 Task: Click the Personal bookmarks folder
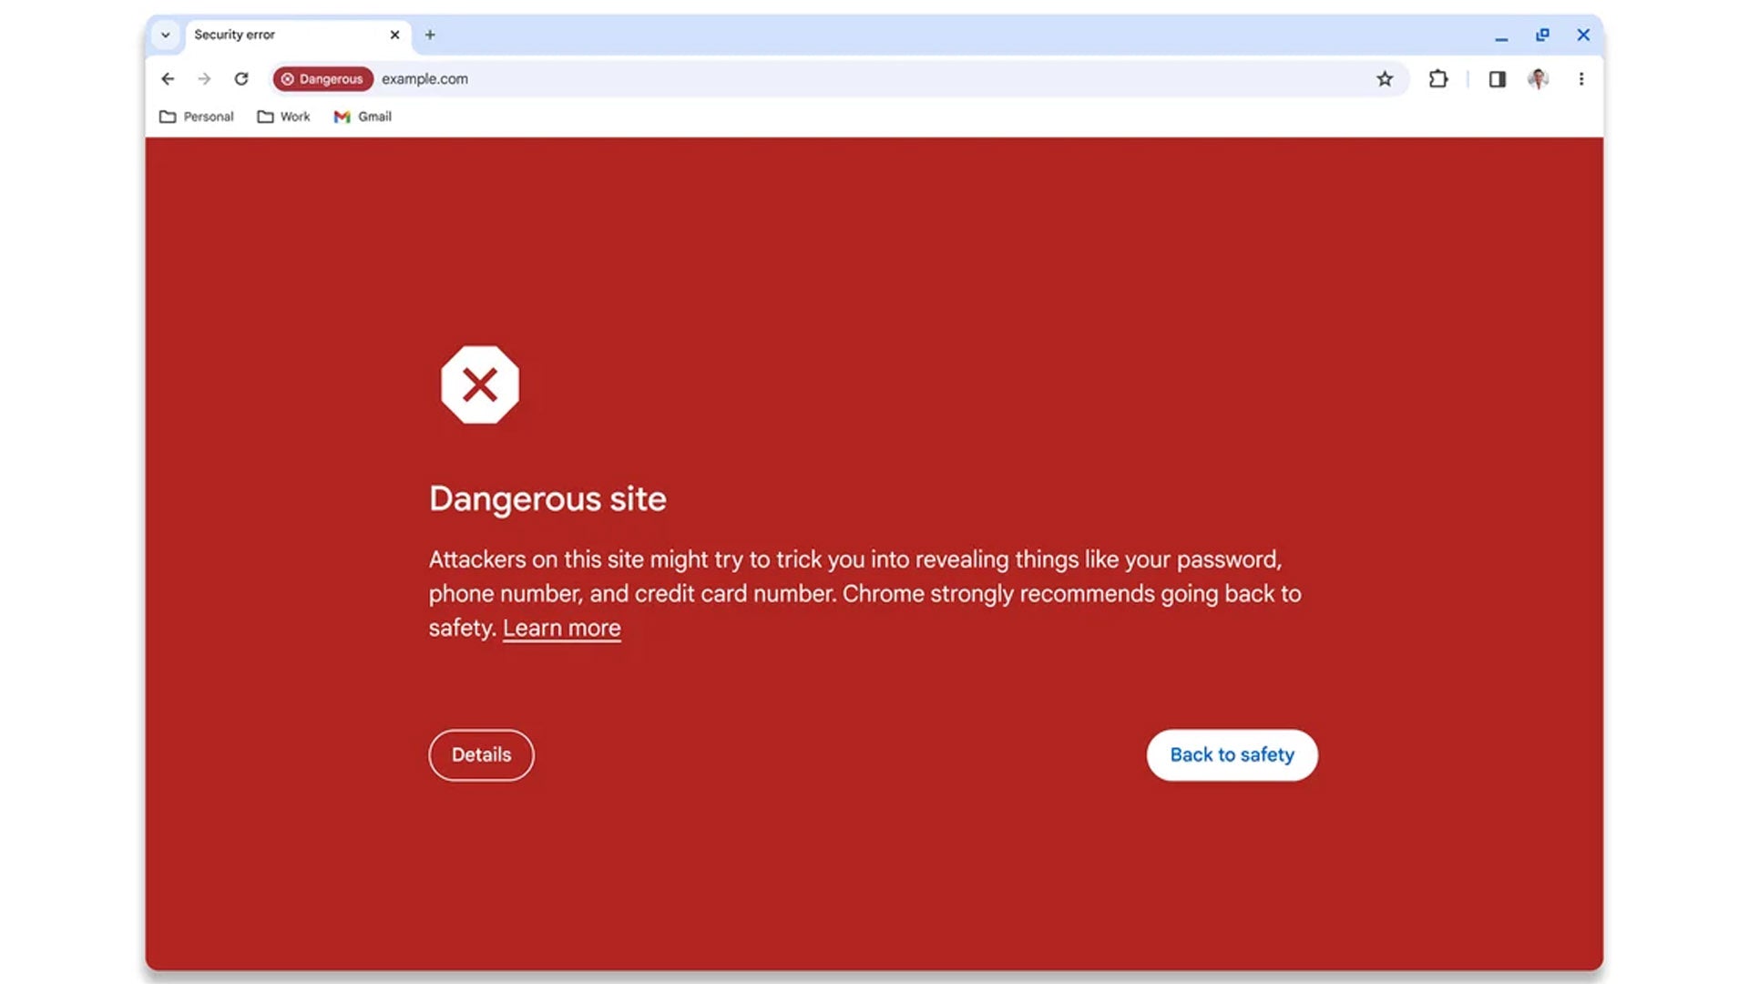point(196,117)
